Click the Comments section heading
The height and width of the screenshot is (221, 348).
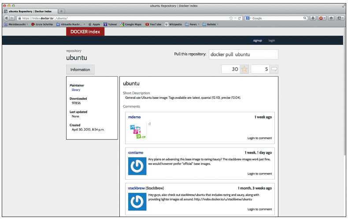(131, 106)
